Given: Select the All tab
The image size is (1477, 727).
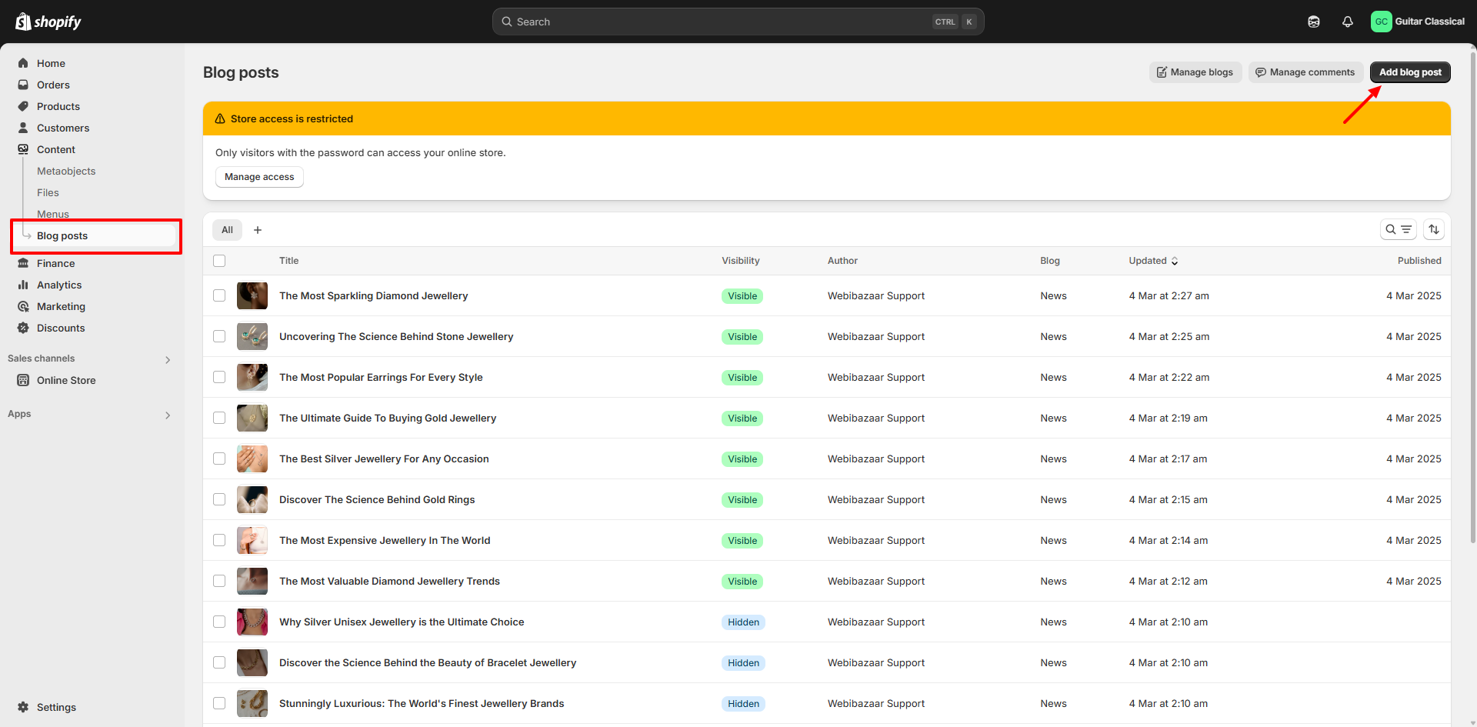Looking at the screenshot, I should tap(227, 230).
